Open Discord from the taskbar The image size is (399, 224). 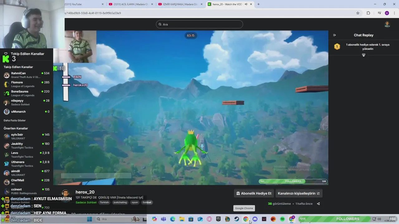tap(255, 219)
